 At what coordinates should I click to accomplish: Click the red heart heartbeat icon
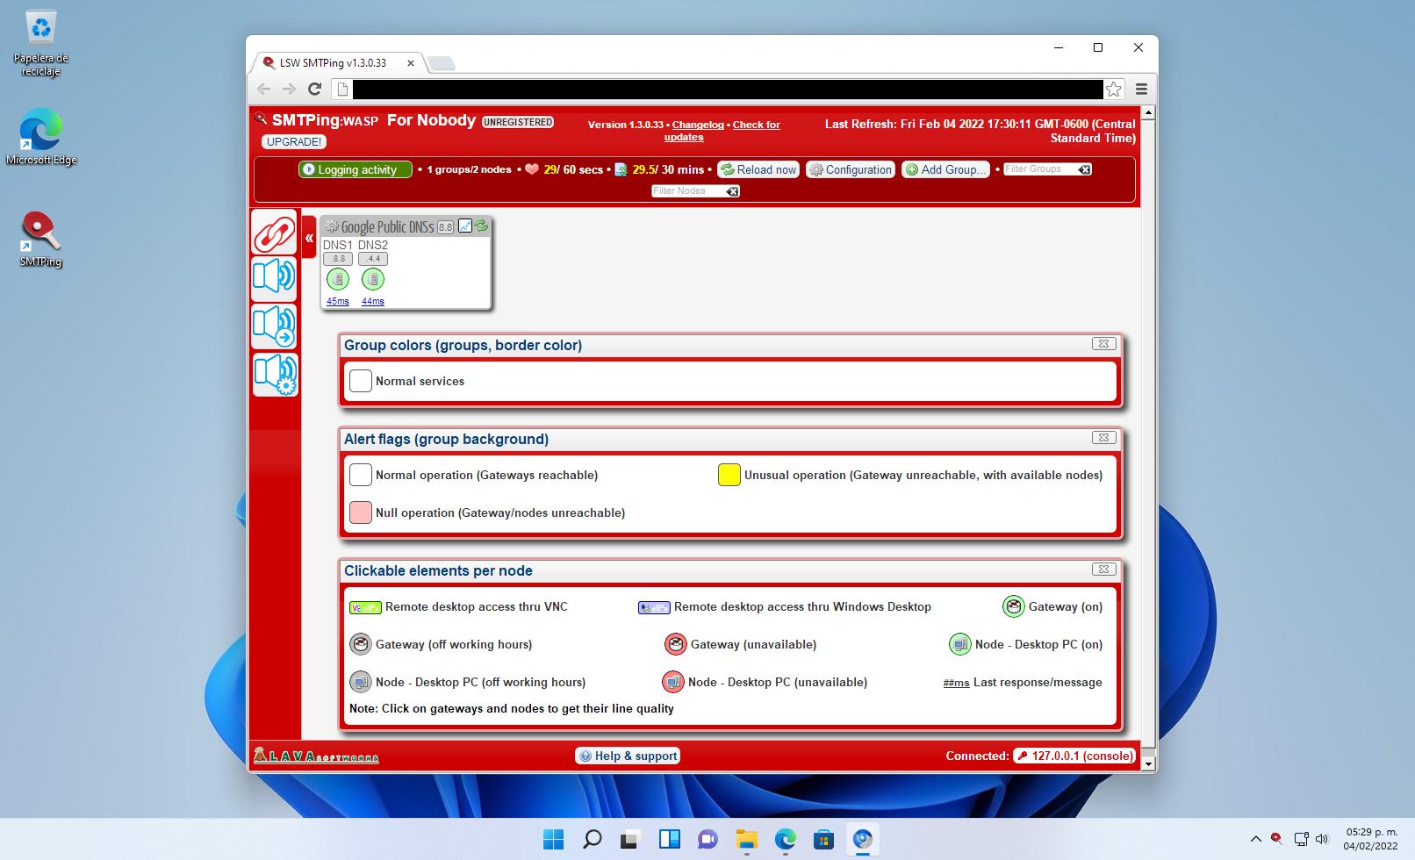click(532, 169)
